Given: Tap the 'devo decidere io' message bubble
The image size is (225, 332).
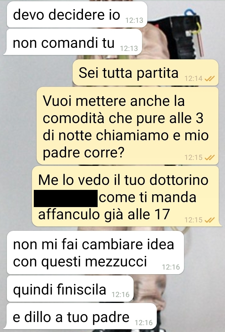Looking at the screenshot, I should coord(77,14).
